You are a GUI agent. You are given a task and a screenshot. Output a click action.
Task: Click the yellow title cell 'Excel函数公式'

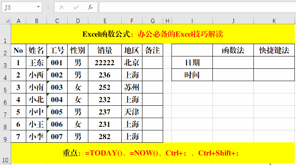(x=153, y=34)
